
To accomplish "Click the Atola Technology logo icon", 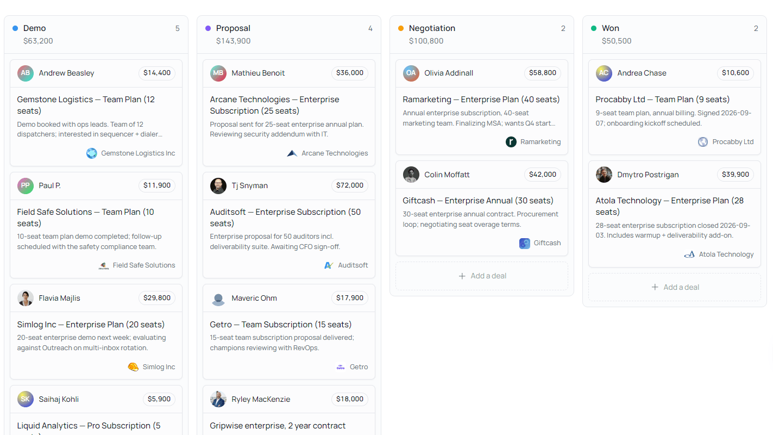I will tap(689, 254).
